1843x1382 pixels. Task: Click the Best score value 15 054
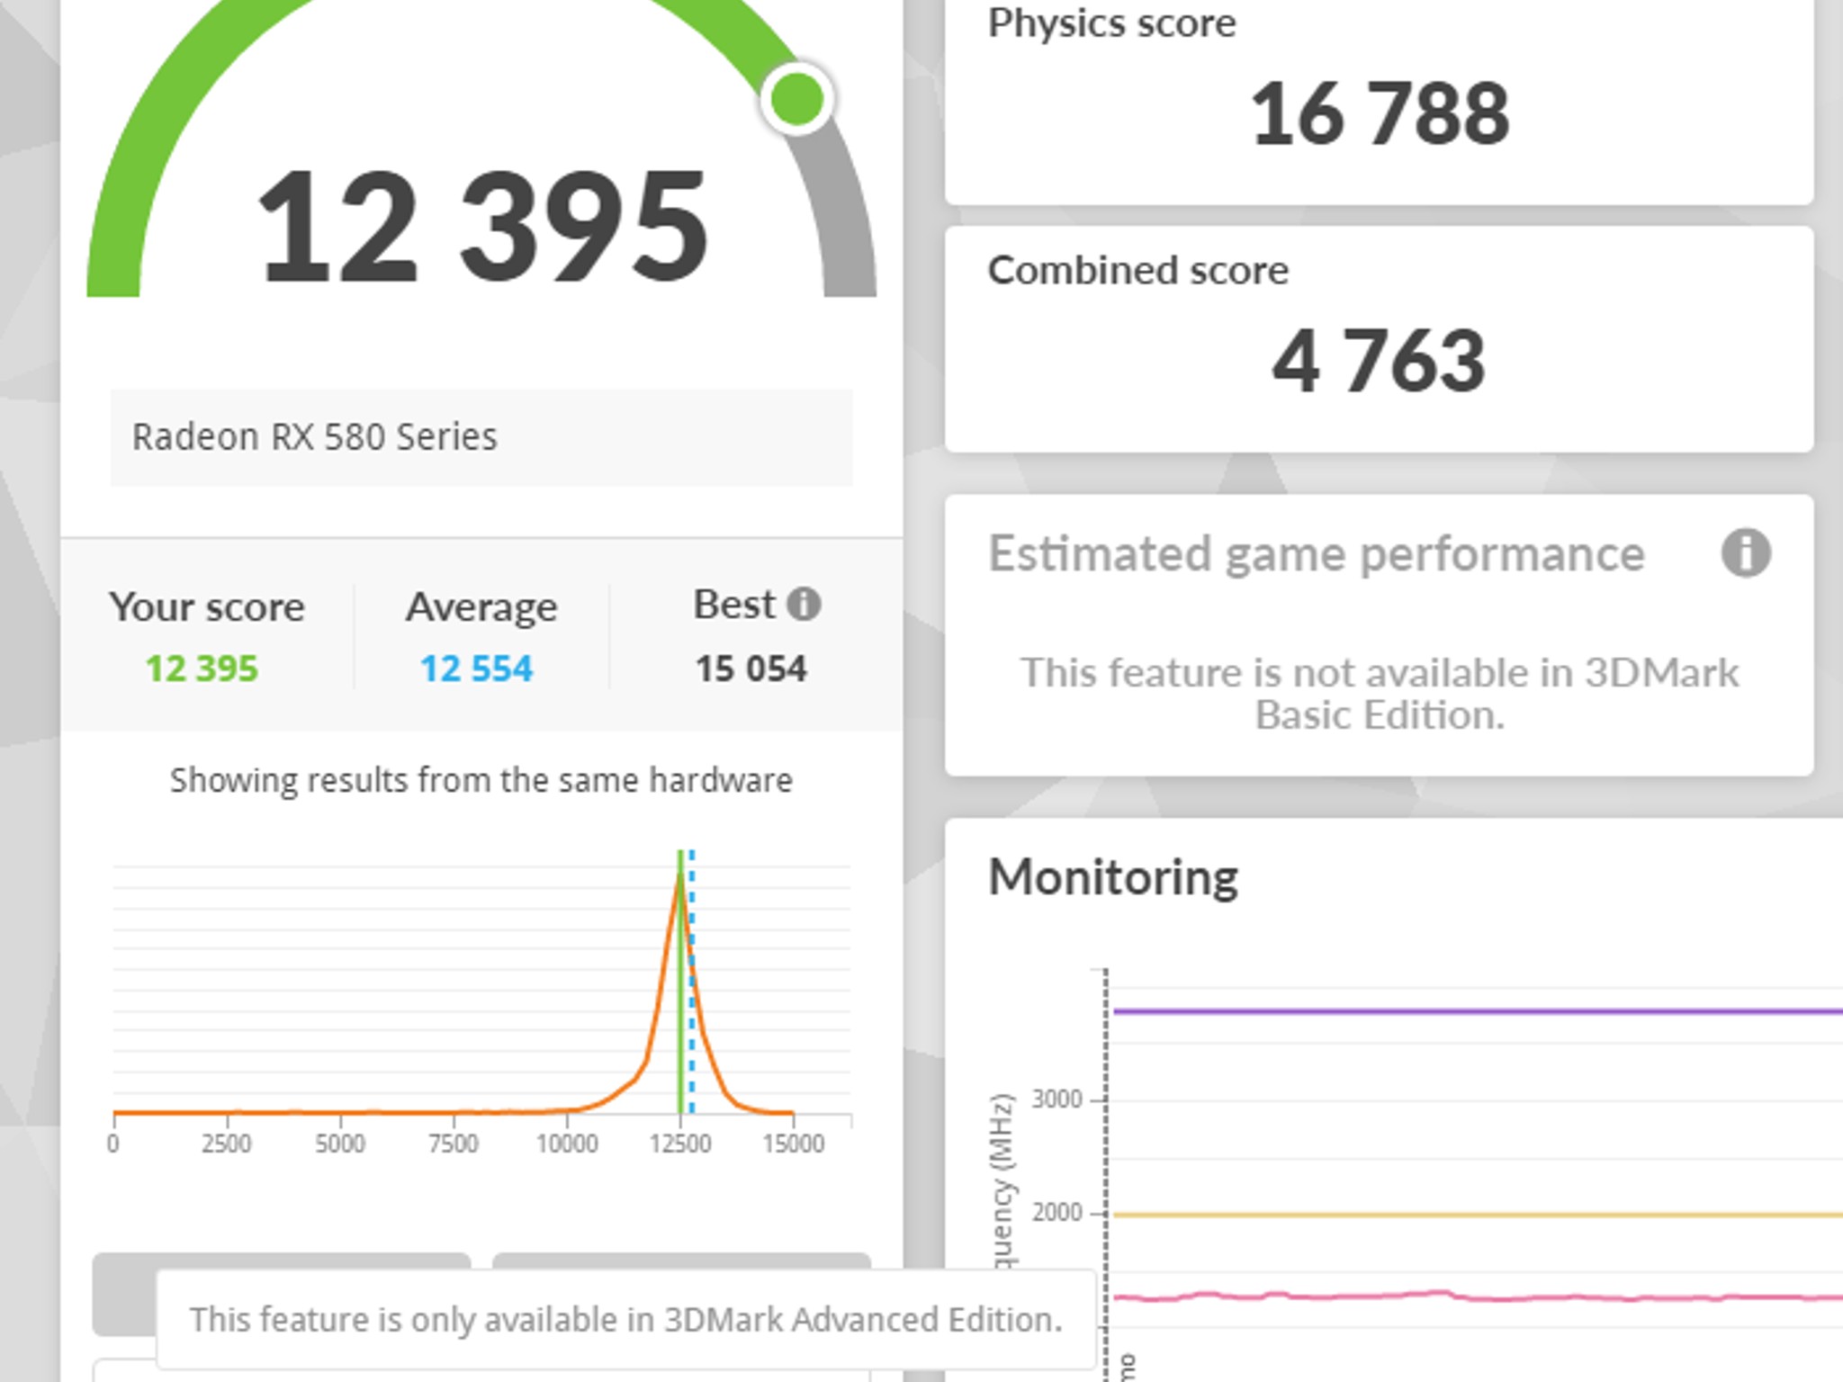point(751,669)
